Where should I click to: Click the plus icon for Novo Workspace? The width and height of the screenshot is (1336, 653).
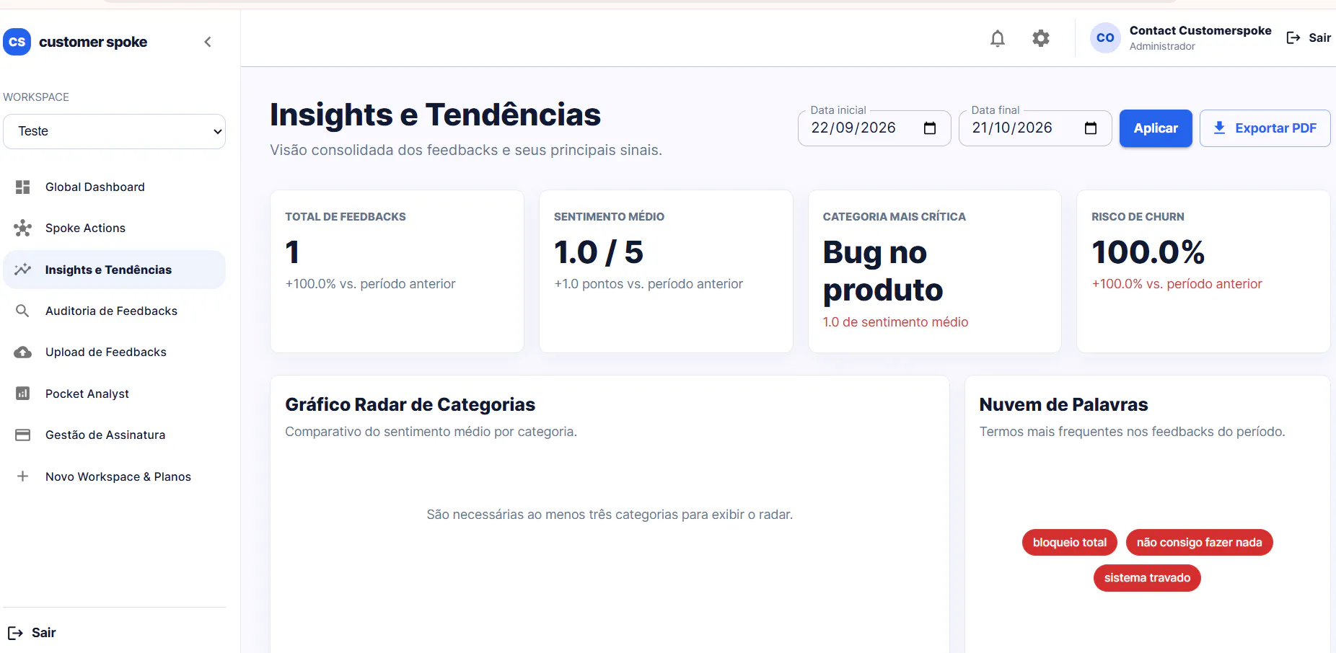point(23,476)
